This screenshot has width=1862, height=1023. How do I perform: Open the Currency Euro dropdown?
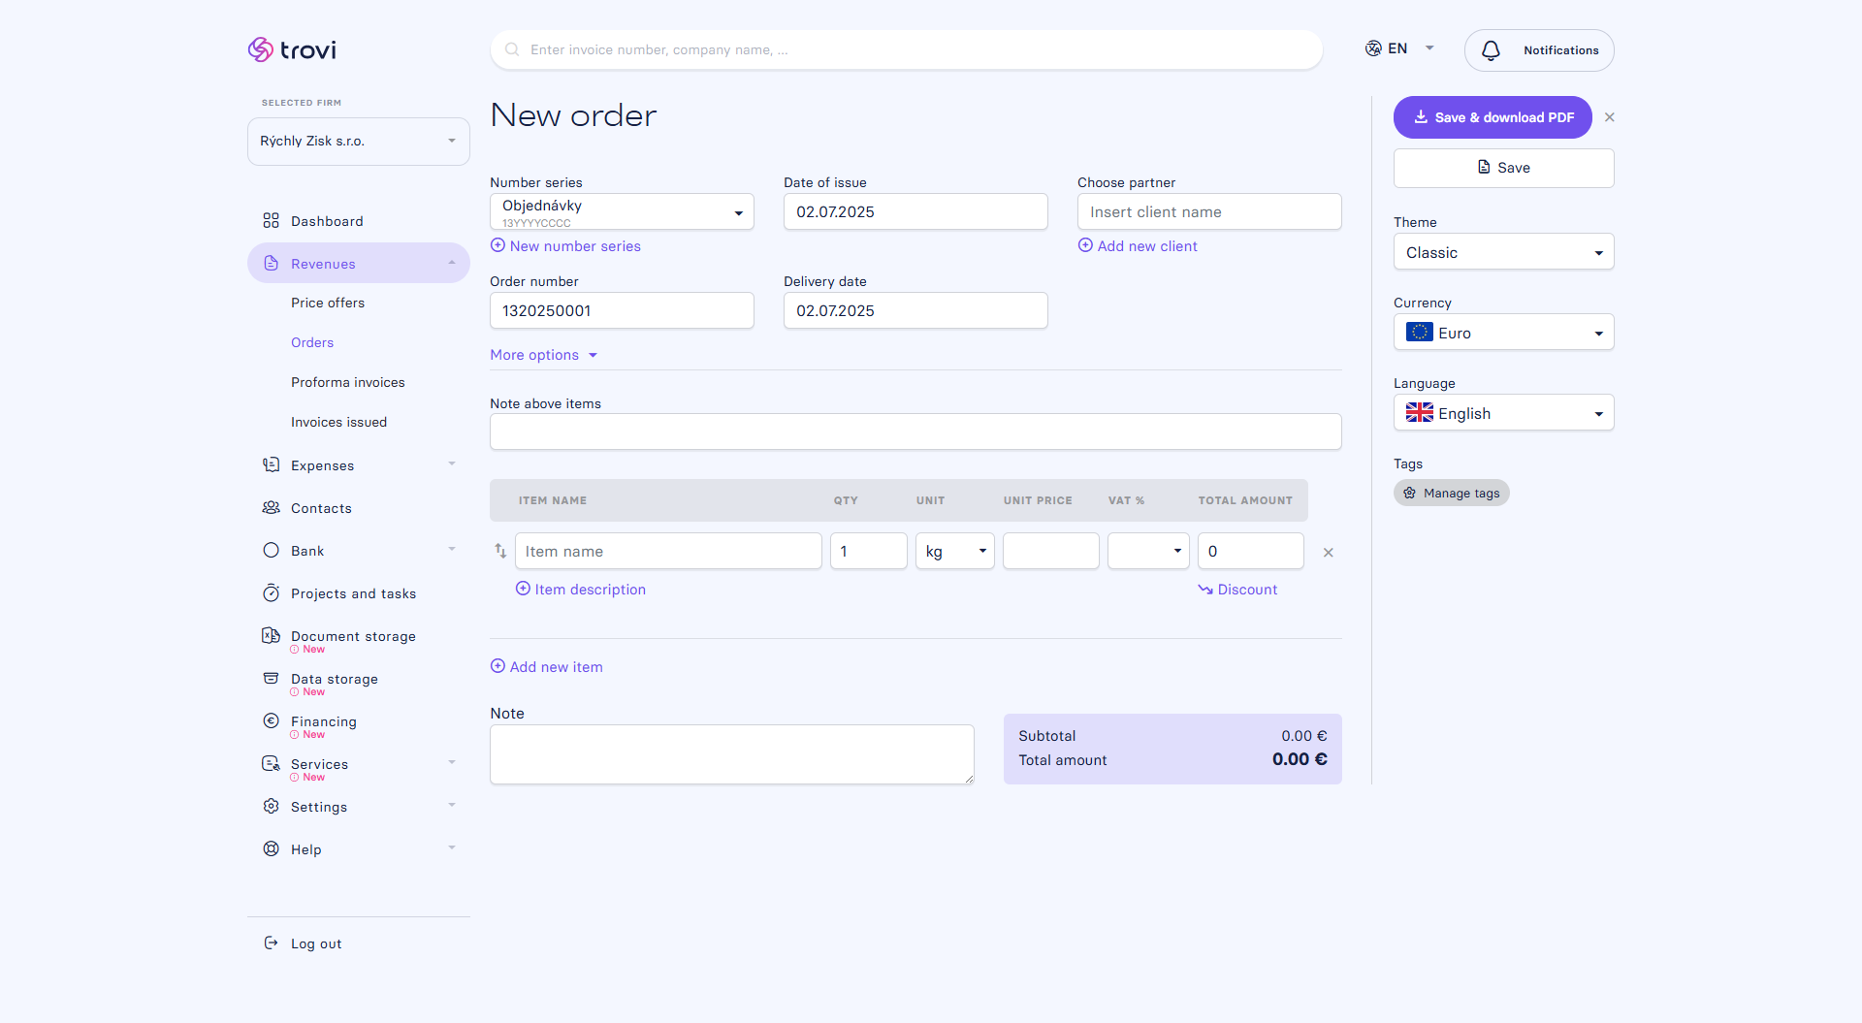(1503, 333)
